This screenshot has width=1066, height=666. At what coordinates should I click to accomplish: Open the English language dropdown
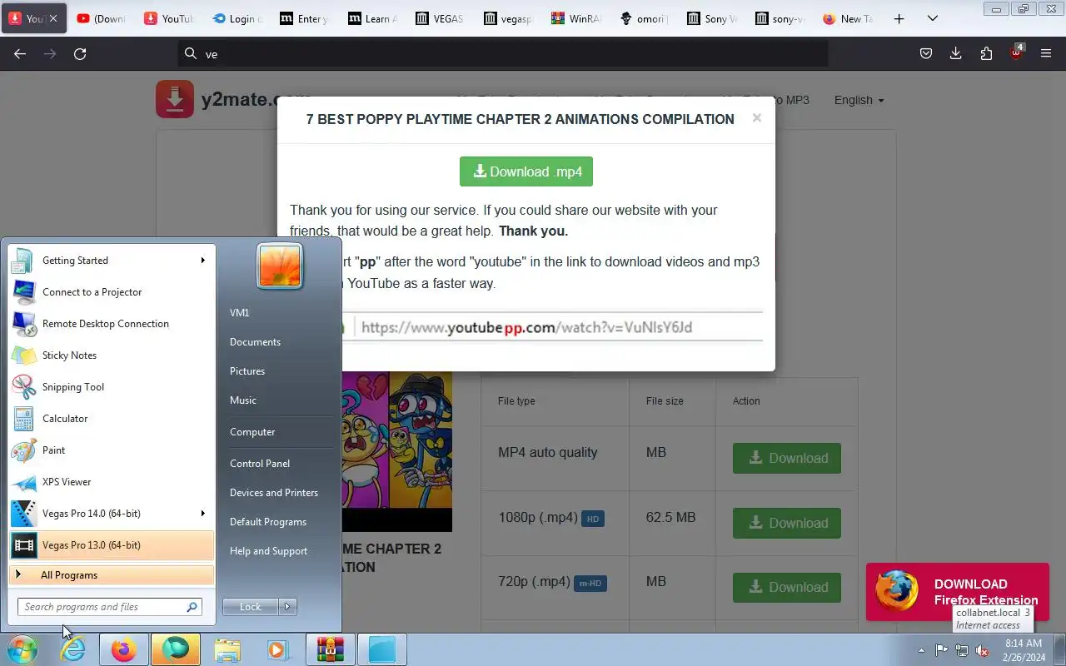coord(859,100)
